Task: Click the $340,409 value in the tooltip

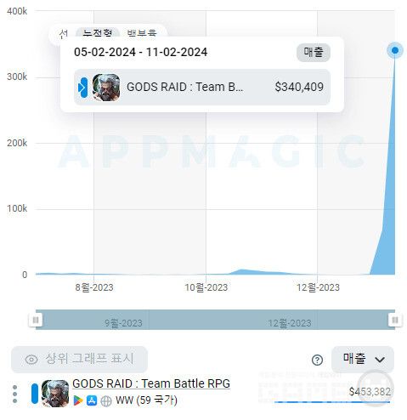Action: click(299, 87)
